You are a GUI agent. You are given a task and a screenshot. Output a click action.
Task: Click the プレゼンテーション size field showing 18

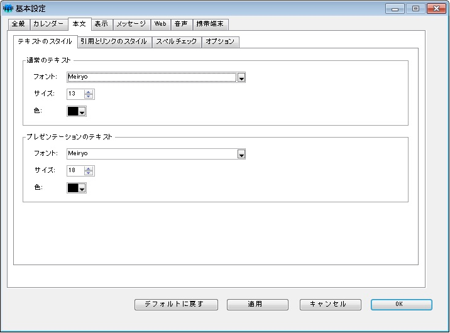click(x=76, y=170)
